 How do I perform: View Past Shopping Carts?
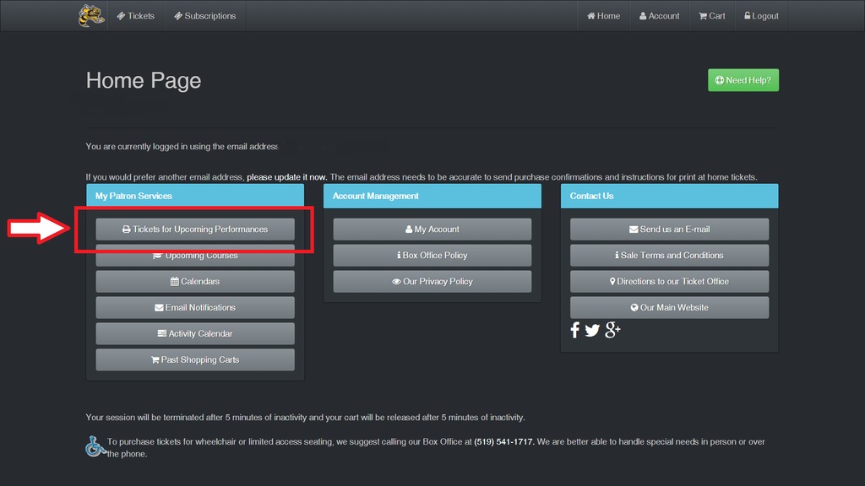pyautogui.click(x=195, y=360)
